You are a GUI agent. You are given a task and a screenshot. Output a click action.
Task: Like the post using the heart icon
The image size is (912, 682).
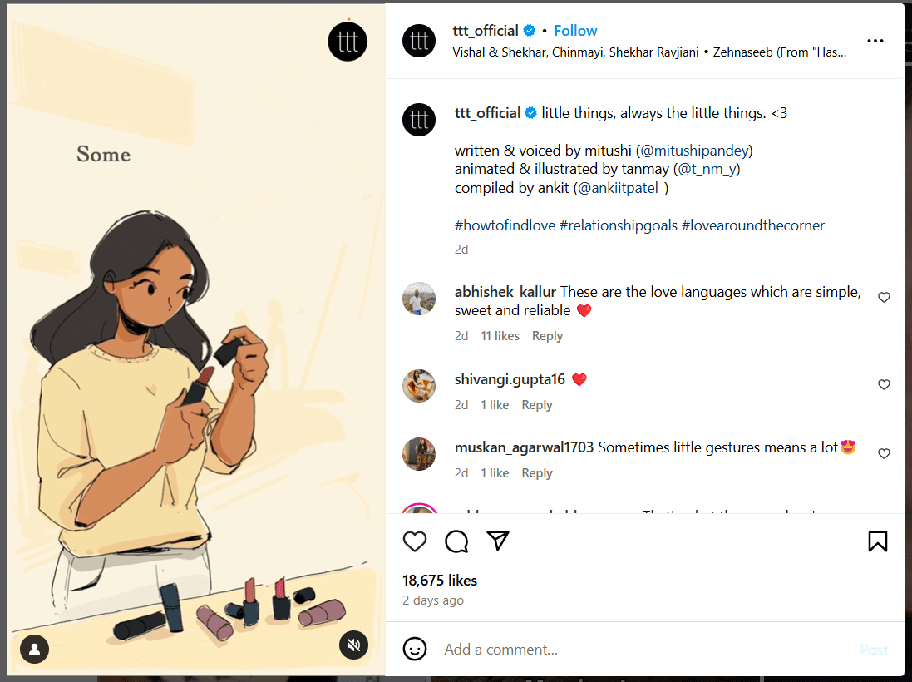coord(415,541)
